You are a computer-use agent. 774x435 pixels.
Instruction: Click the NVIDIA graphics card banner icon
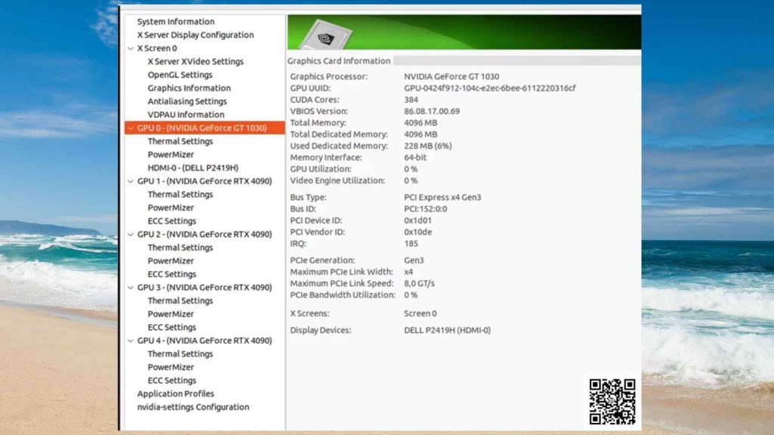tap(325, 35)
